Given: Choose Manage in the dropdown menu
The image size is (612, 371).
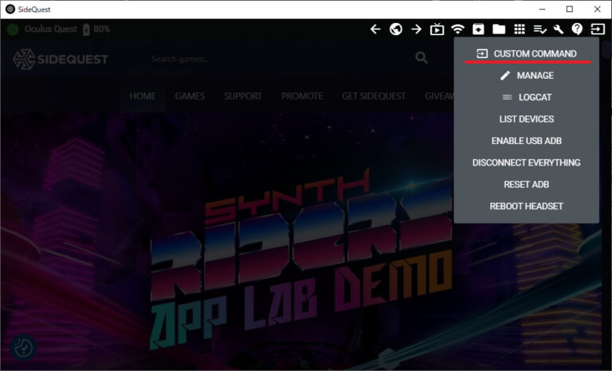Looking at the screenshot, I should coord(526,76).
